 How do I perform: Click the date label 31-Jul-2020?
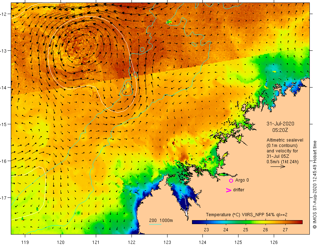pyautogui.click(x=280, y=124)
